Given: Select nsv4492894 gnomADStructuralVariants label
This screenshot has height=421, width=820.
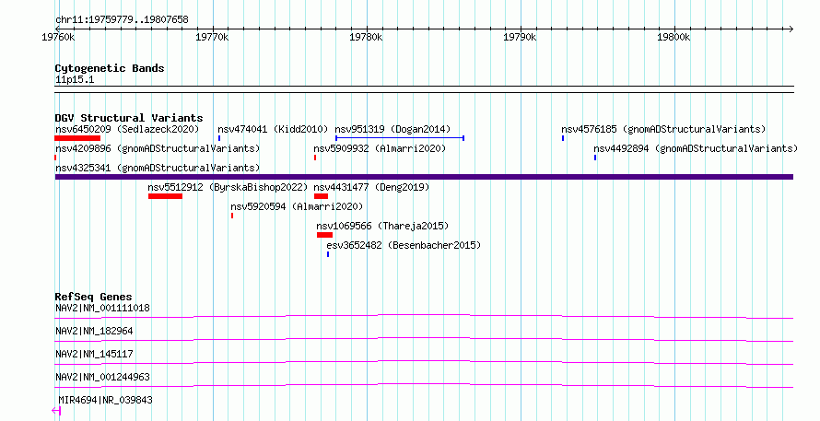Looking at the screenshot, I should (x=696, y=148).
